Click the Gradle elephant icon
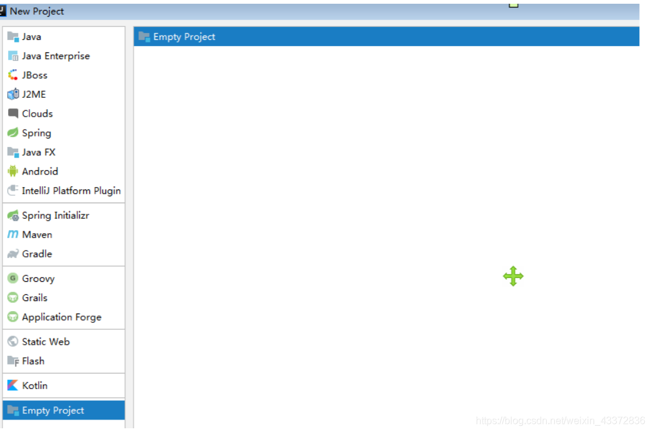The width and height of the screenshot is (651, 432). click(13, 254)
